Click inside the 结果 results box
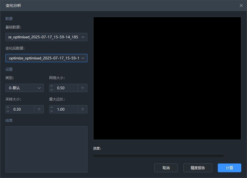 pos(46,149)
